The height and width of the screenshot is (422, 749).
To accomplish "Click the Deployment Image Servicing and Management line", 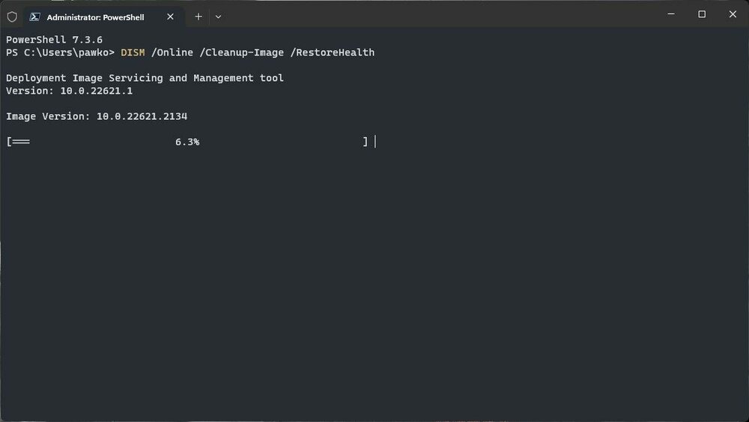I will [145, 78].
